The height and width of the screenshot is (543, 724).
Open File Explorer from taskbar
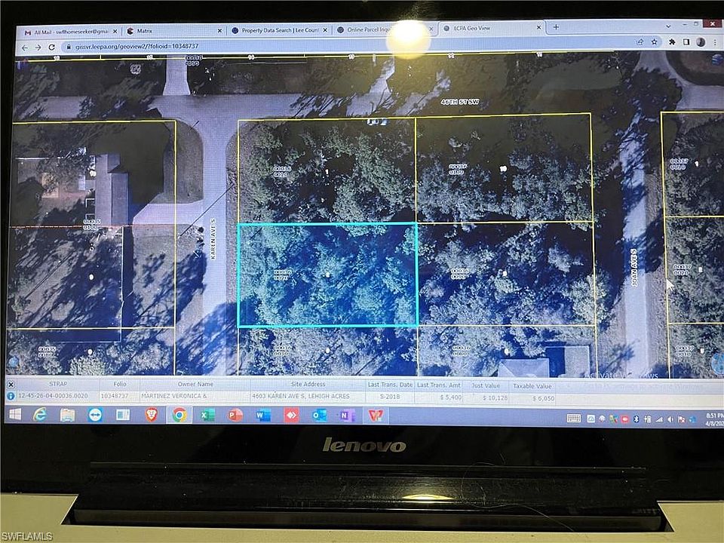pos(67,415)
